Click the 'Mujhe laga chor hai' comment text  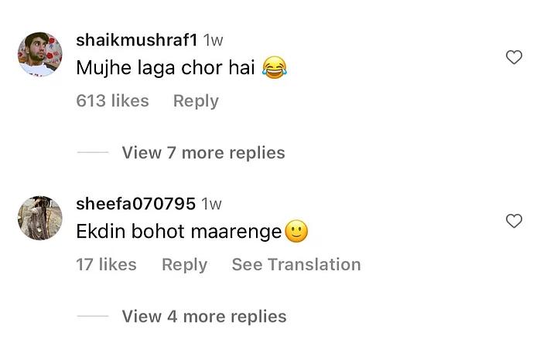166,68
